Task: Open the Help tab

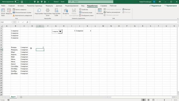Action: pos(104,6)
